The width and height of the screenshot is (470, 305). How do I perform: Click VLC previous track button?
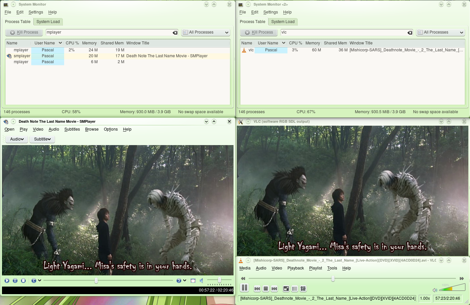pyautogui.click(x=257, y=289)
